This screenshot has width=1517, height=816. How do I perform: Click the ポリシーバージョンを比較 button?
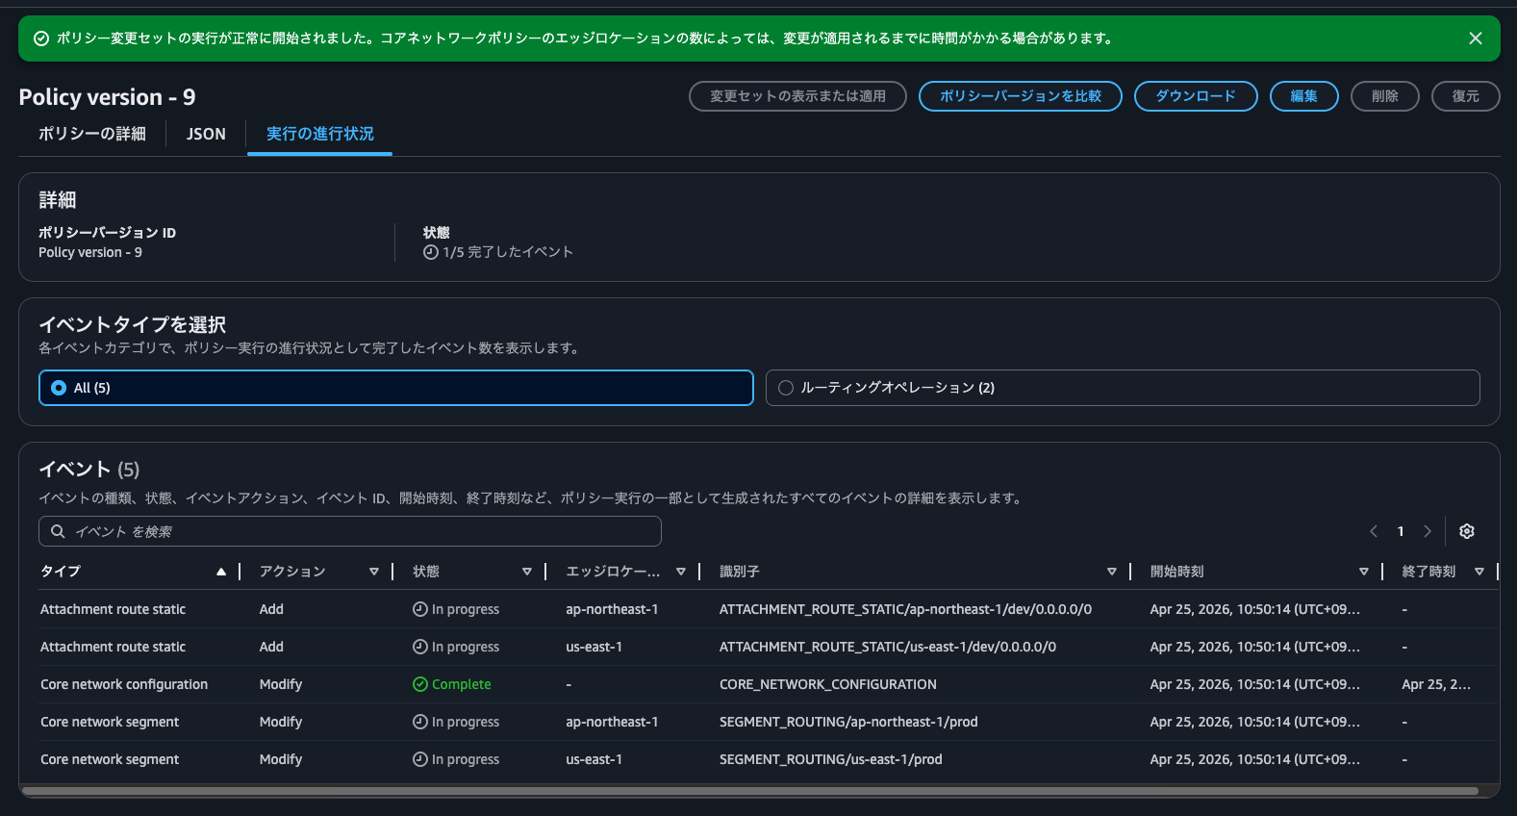[x=1020, y=96]
